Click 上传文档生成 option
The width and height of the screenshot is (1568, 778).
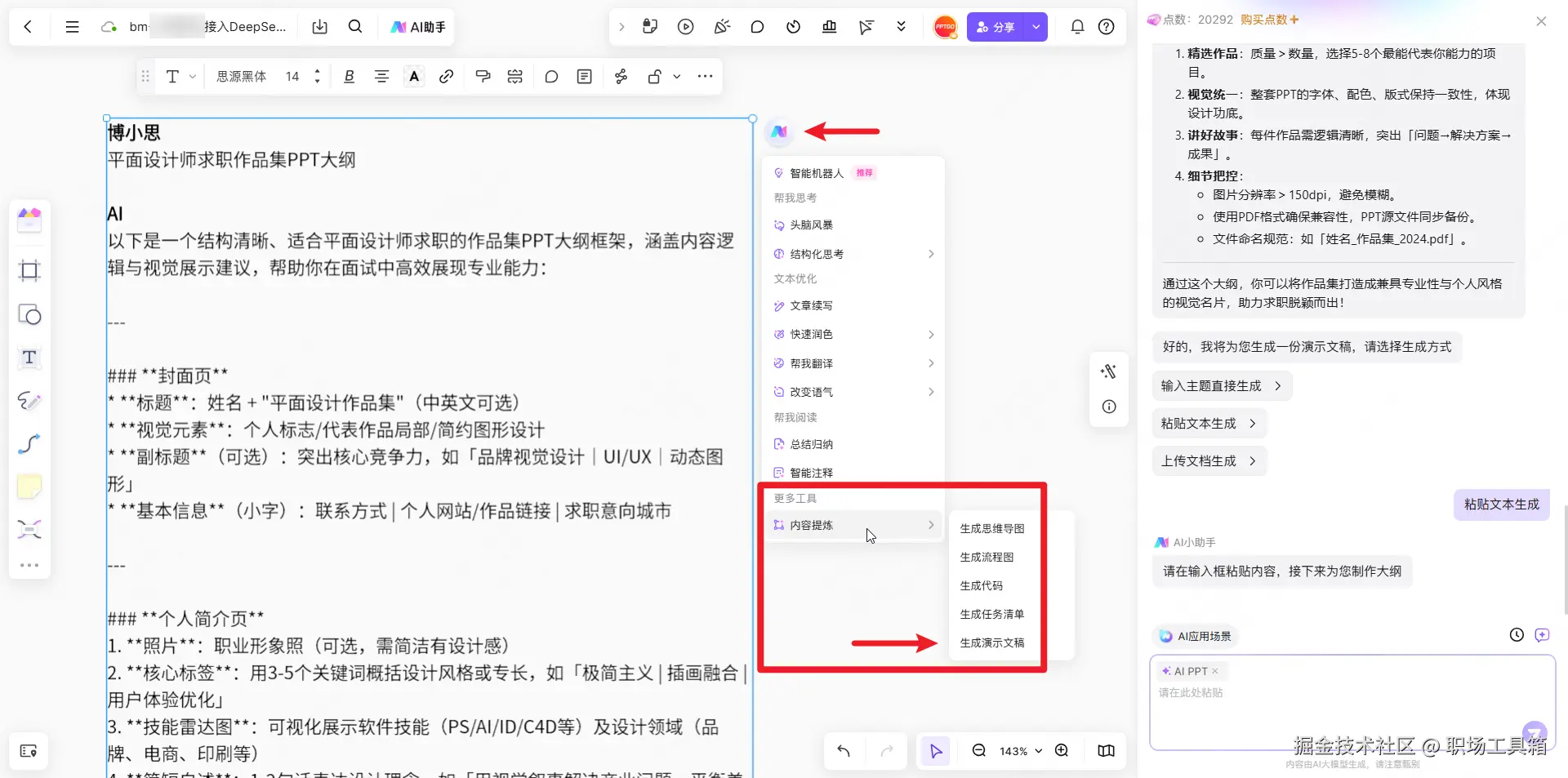pos(1209,461)
